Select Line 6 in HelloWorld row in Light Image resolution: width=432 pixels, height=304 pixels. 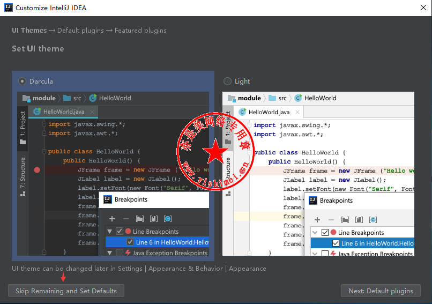click(x=362, y=243)
